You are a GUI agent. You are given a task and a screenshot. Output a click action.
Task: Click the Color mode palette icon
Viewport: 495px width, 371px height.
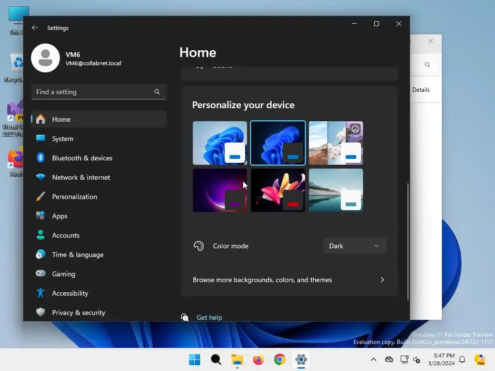coord(199,246)
